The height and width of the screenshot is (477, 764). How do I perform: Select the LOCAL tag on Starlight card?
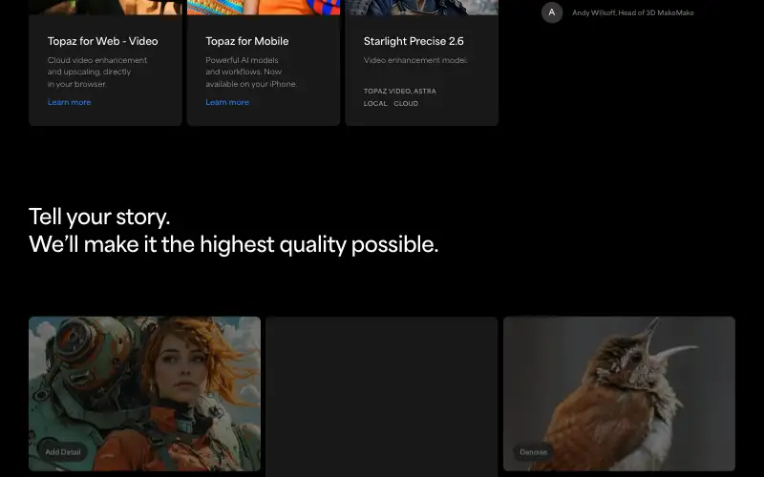375,103
